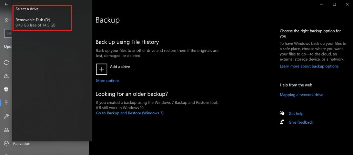The image size is (353, 155).
Task: Go to Backup and Restore (Windows 7)
Action: [130, 113]
